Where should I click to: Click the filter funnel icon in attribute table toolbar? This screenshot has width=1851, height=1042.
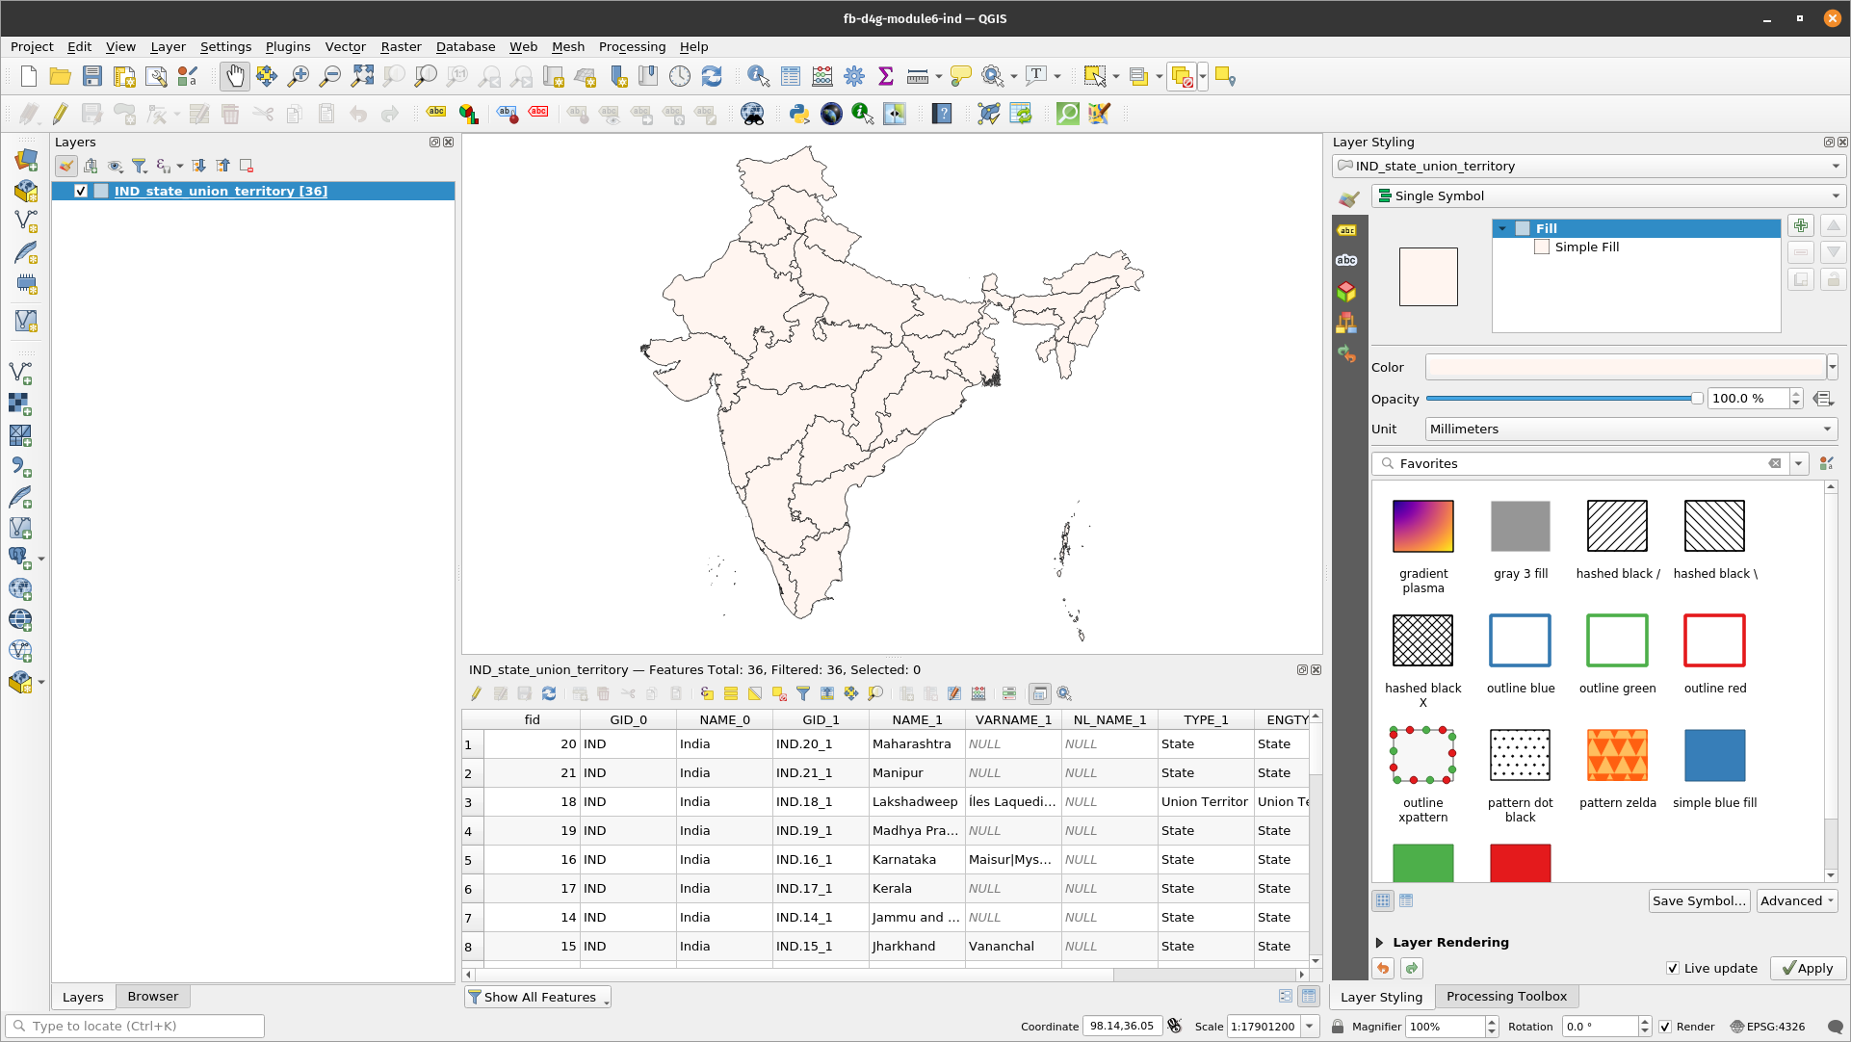(803, 693)
